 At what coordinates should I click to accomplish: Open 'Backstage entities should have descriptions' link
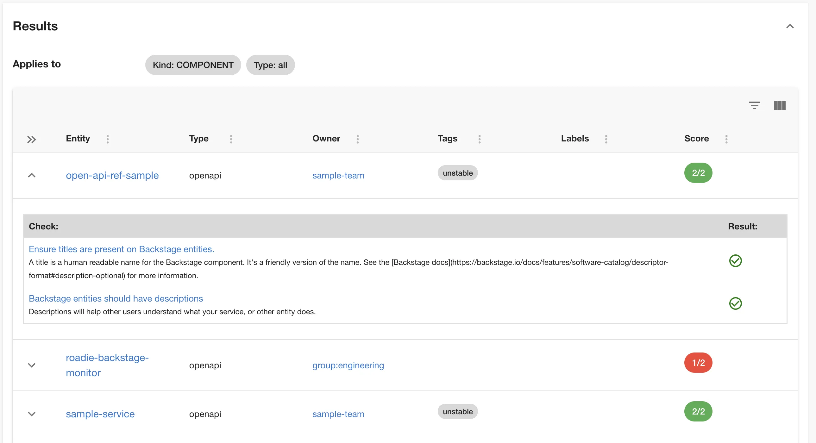pyautogui.click(x=116, y=298)
